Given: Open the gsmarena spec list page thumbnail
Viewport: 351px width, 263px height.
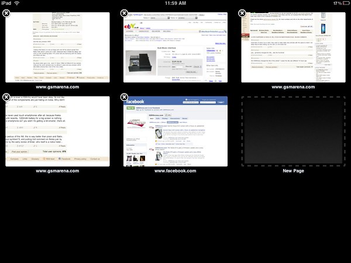Looking at the screenshot, I should [x=57, y=48].
